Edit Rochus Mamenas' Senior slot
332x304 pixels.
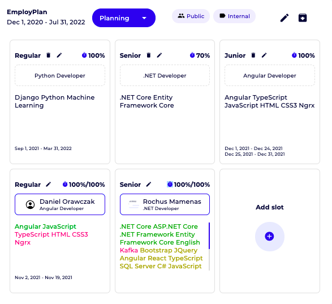(x=149, y=185)
